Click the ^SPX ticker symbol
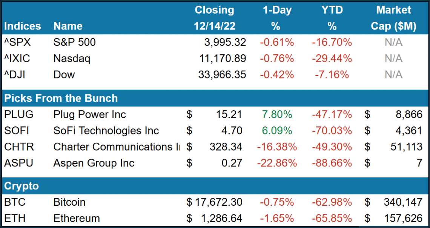The height and width of the screenshot is (228, 430). [17, 42]
